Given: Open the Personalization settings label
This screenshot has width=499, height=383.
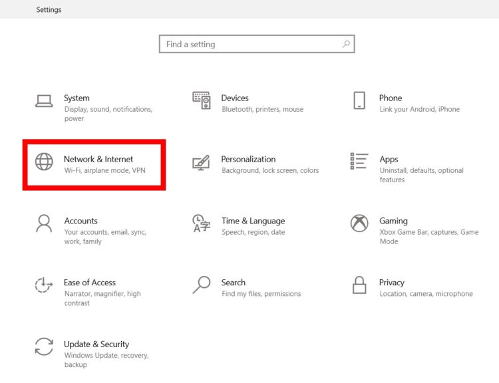Looking at the screenshot, I should [248, 159].
